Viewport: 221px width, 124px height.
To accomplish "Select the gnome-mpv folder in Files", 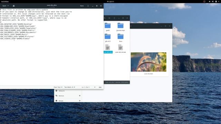I will point(121,27).
